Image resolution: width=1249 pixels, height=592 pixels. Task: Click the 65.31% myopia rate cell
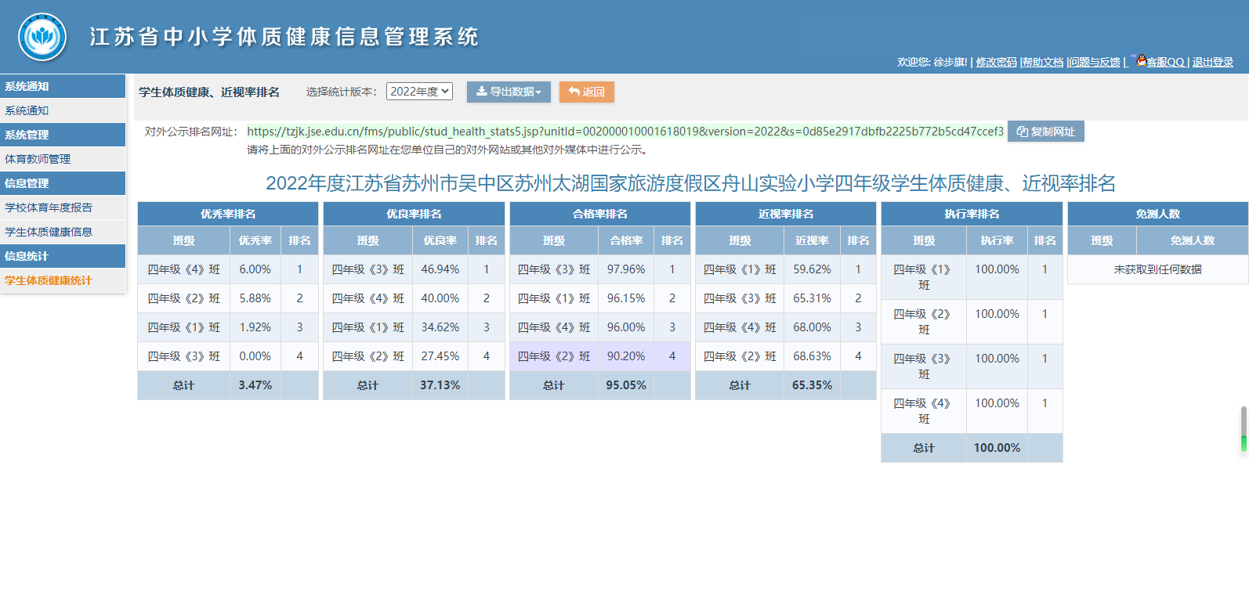(813, 298)
